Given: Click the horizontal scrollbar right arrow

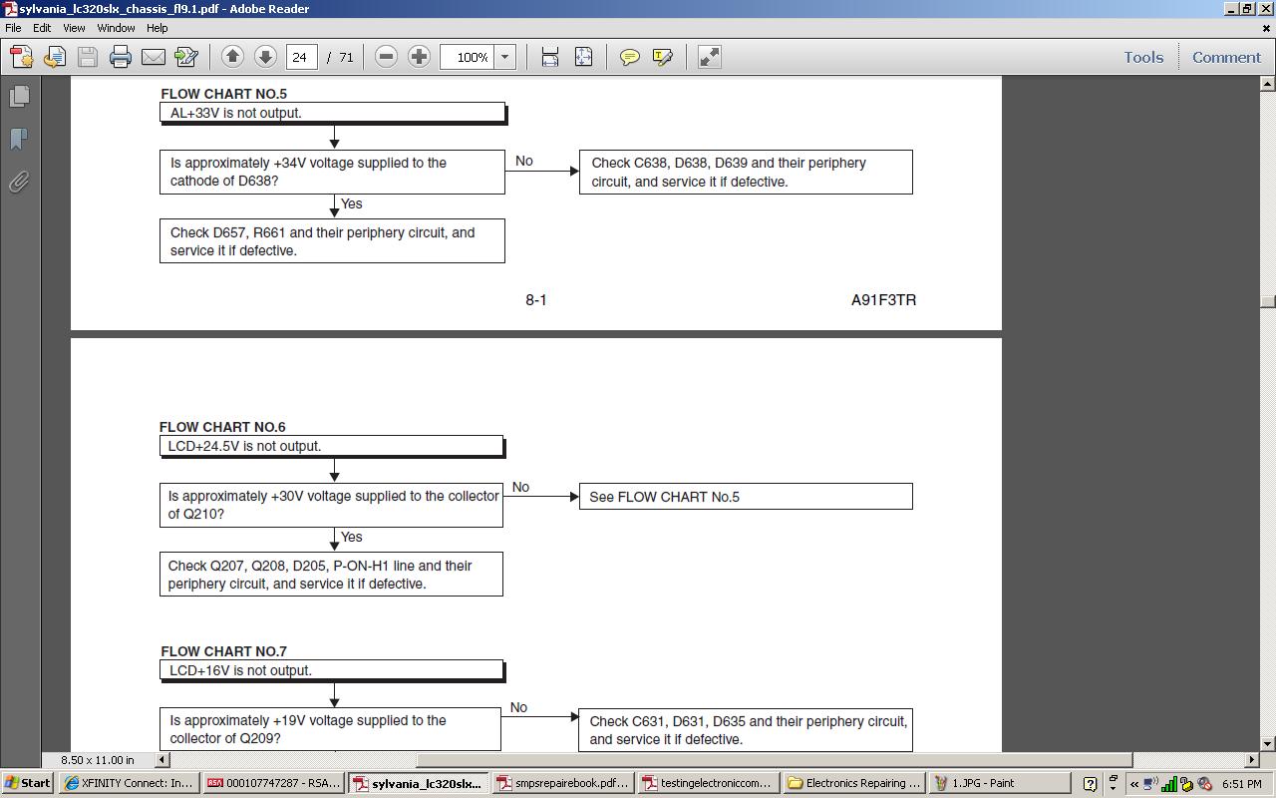Looking at the screenshot, I should (x=1252, y=760).
